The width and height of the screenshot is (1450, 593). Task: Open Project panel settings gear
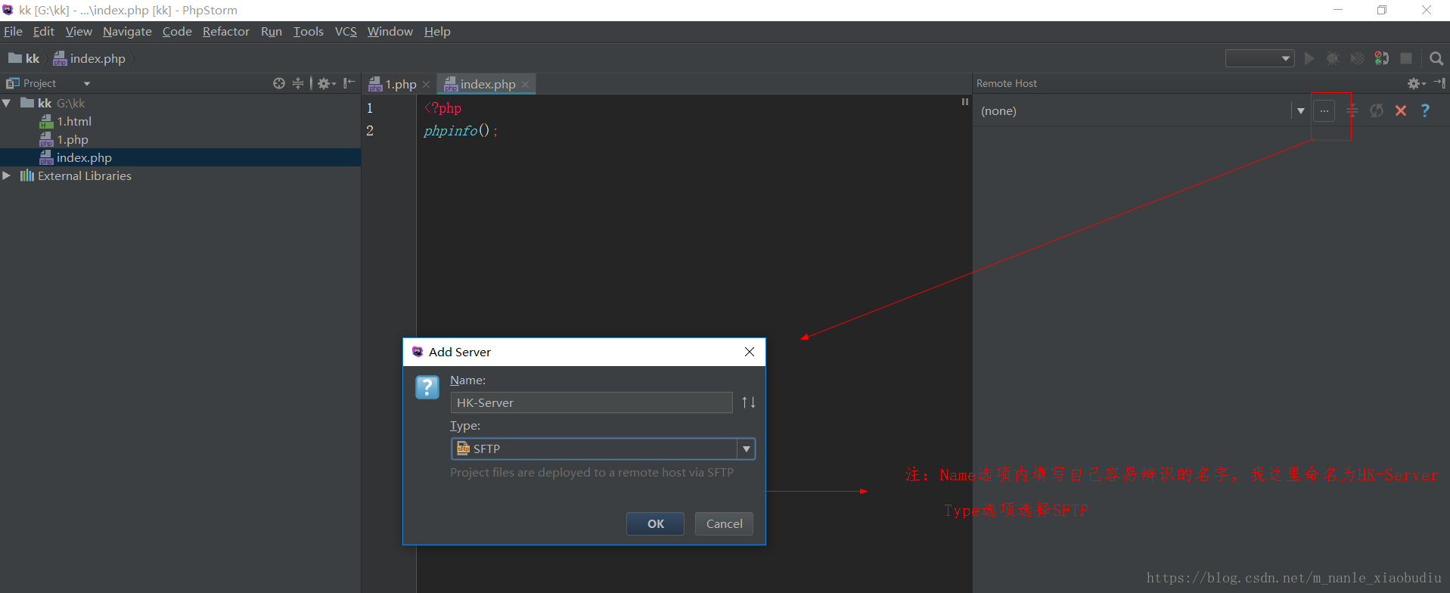point(326,83)
